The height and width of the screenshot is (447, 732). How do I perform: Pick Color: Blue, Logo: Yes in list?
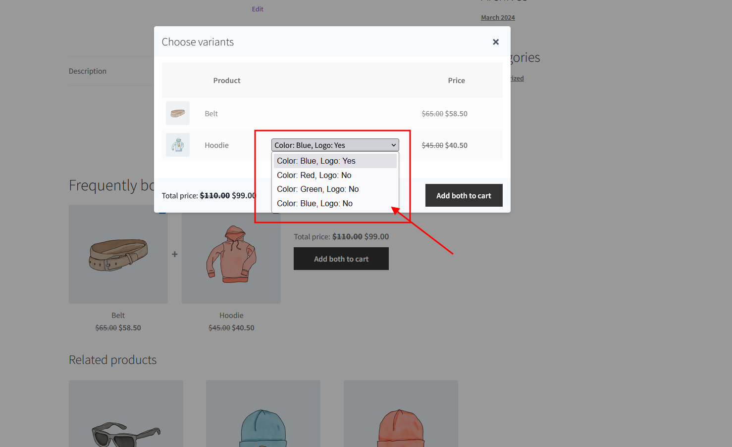point(316,161)
